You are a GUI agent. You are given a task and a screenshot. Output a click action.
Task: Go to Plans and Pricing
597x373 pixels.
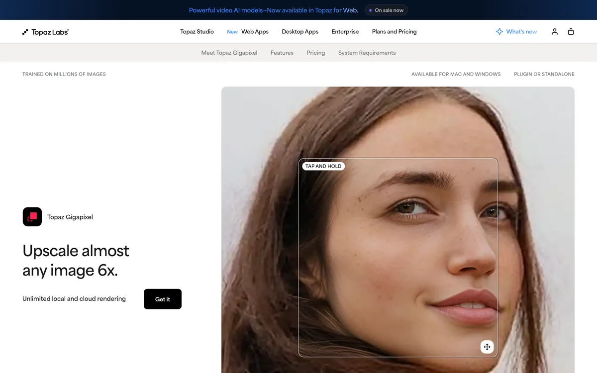(x=395, y=31)
